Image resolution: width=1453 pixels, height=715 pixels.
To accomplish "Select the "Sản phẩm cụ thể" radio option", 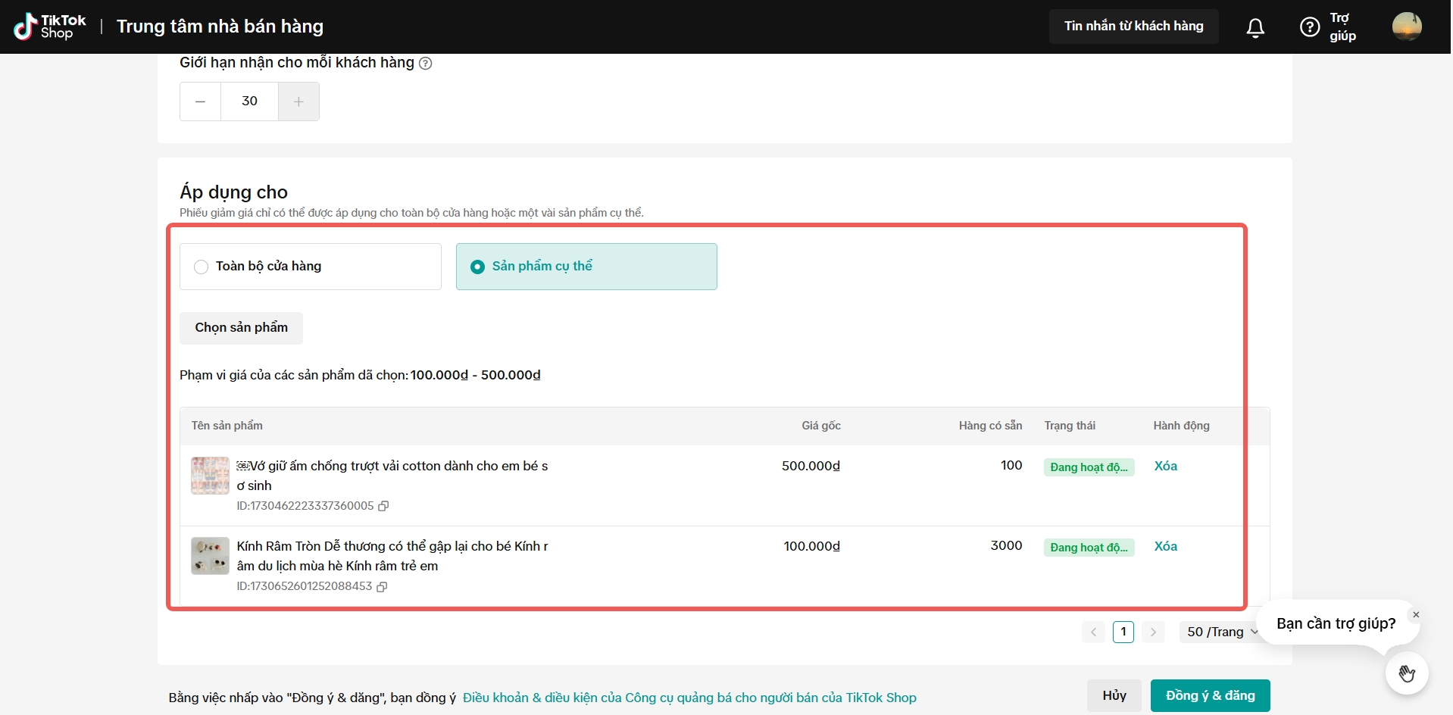I will coord(478,267).
